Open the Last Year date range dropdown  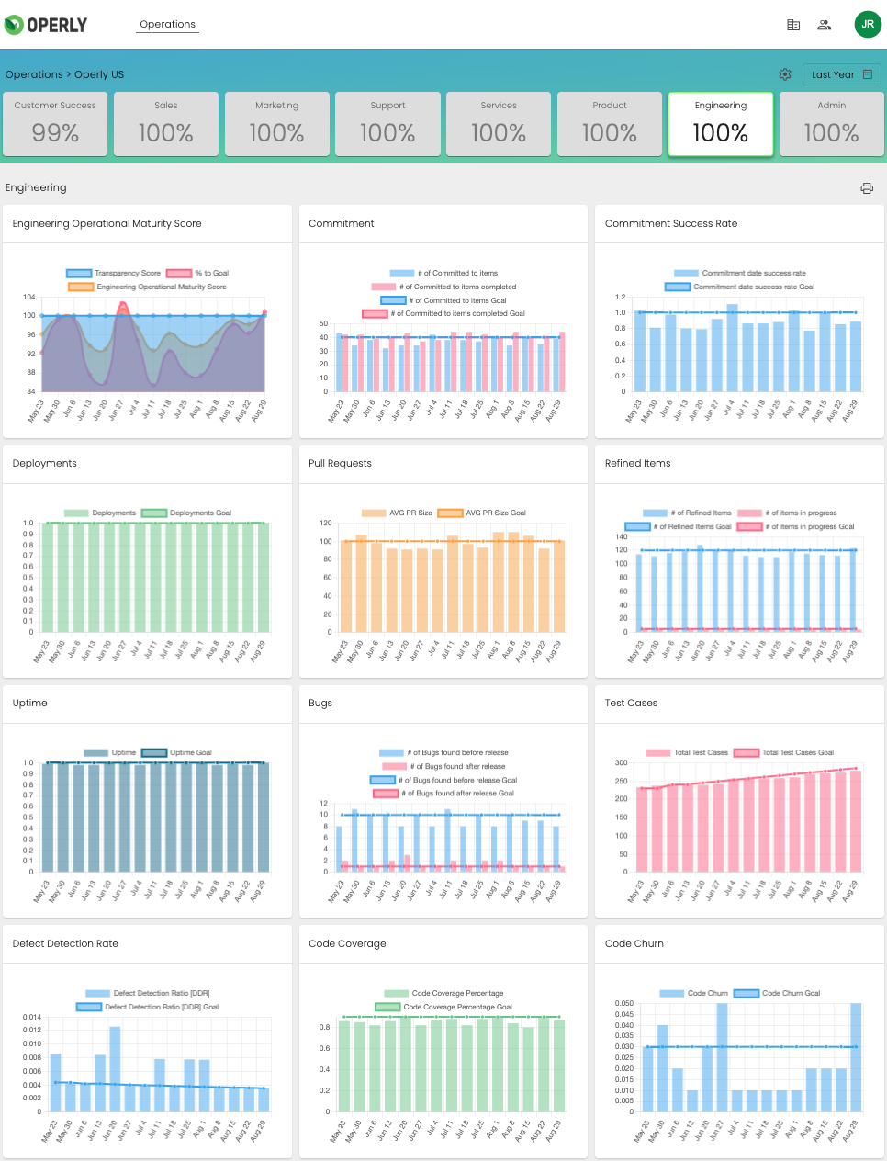coord(842,74)
